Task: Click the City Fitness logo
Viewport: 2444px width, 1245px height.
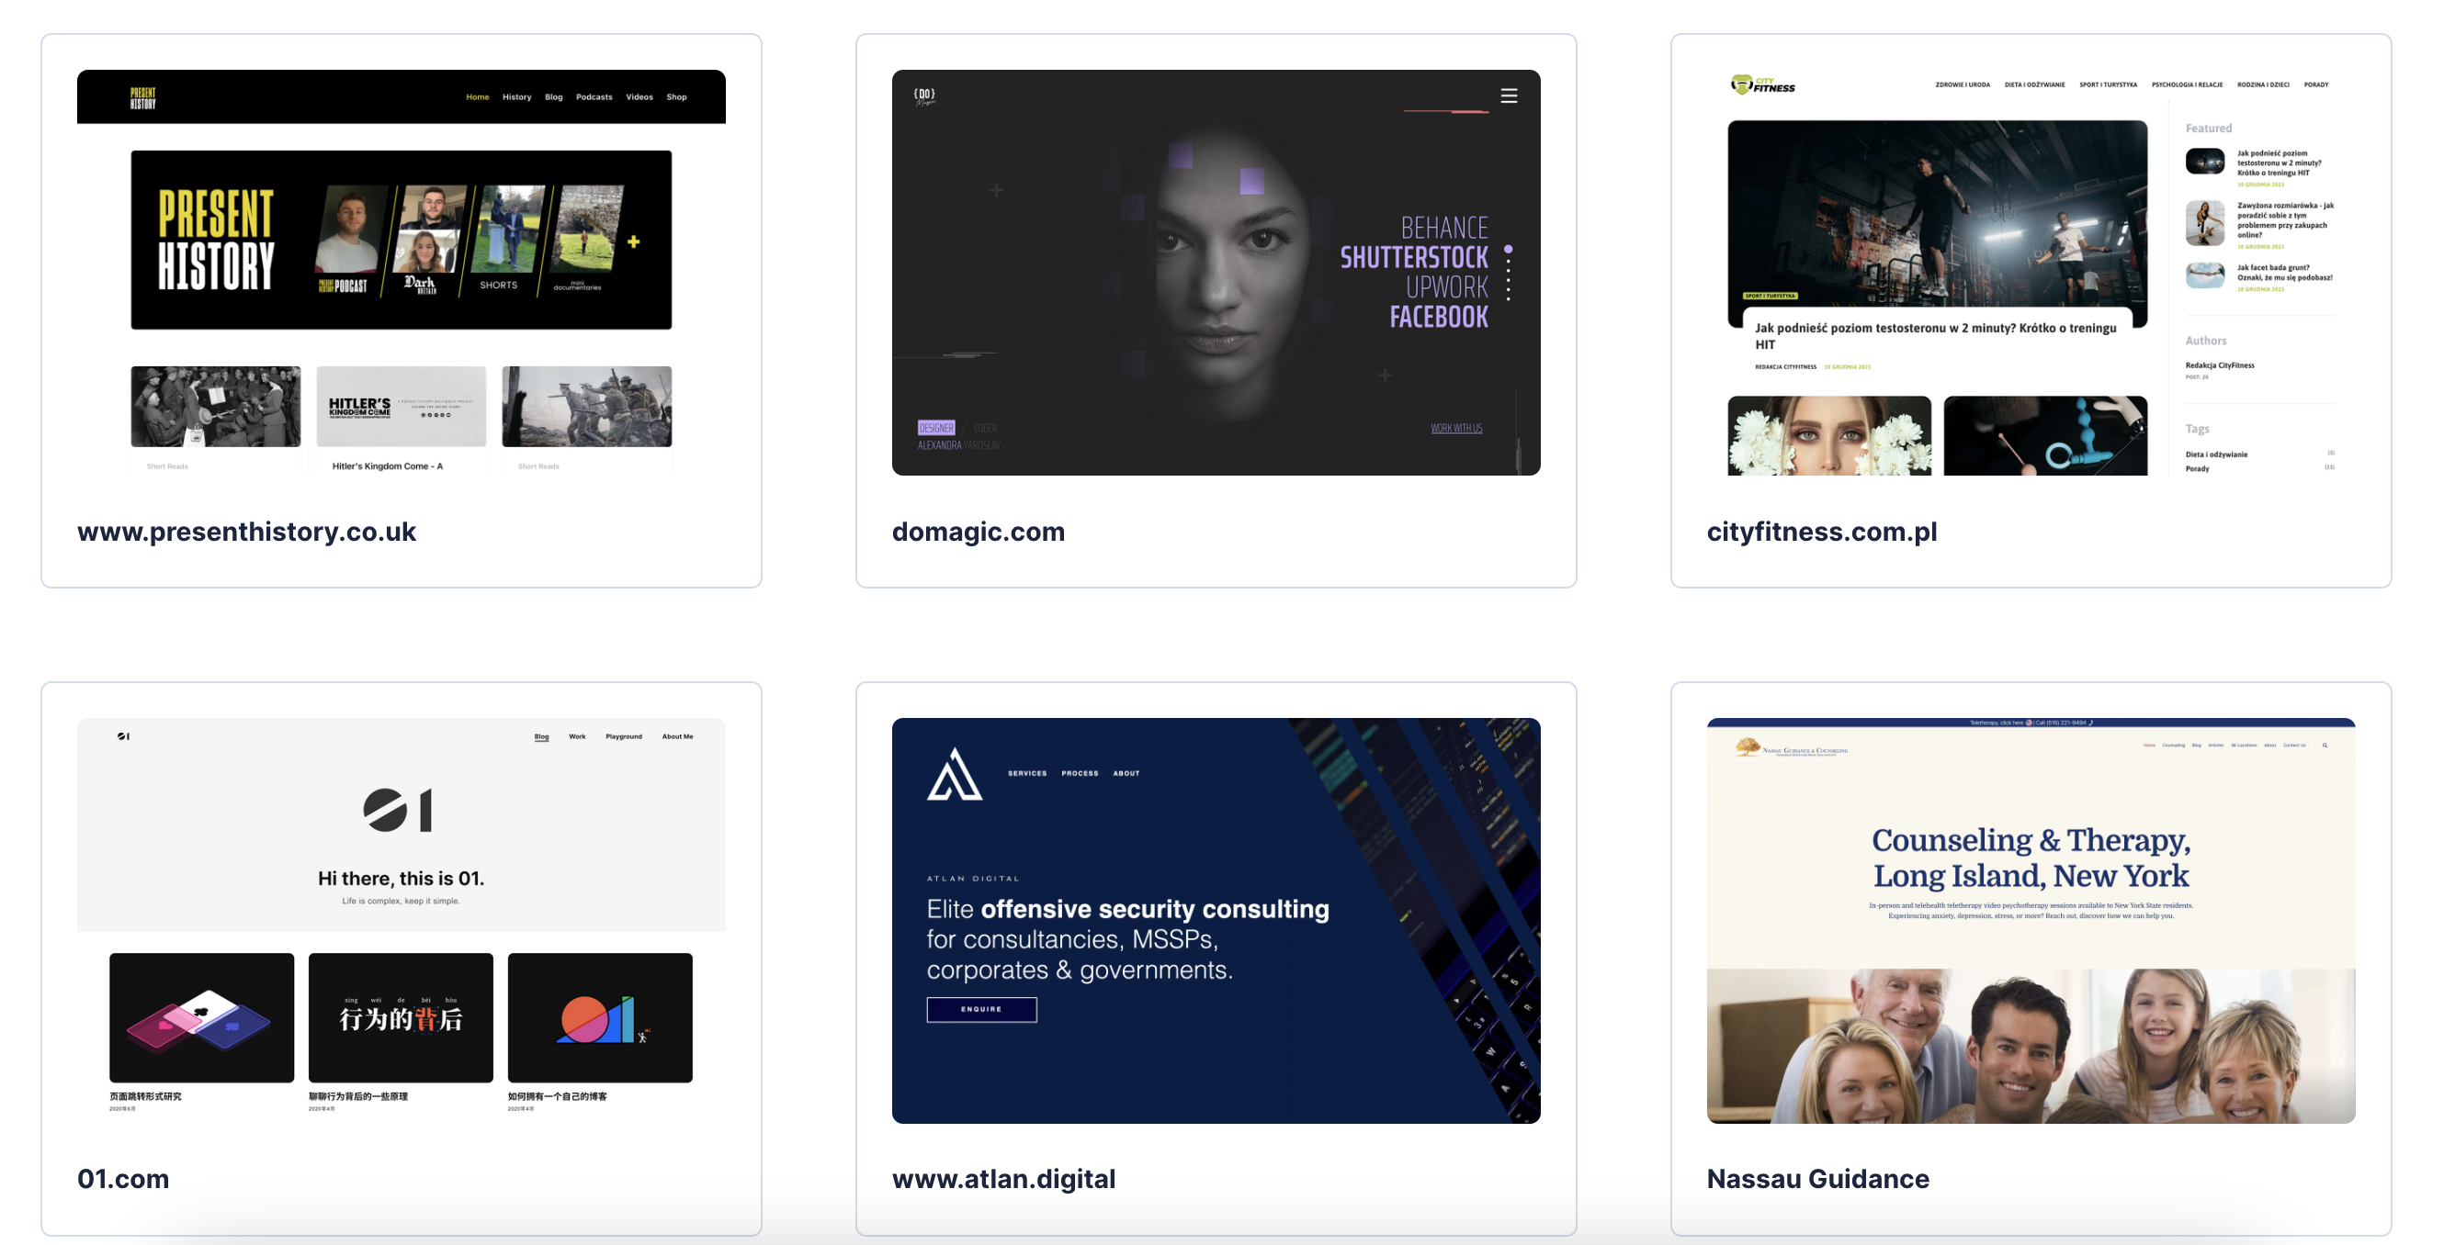Action: [1762, 85]
